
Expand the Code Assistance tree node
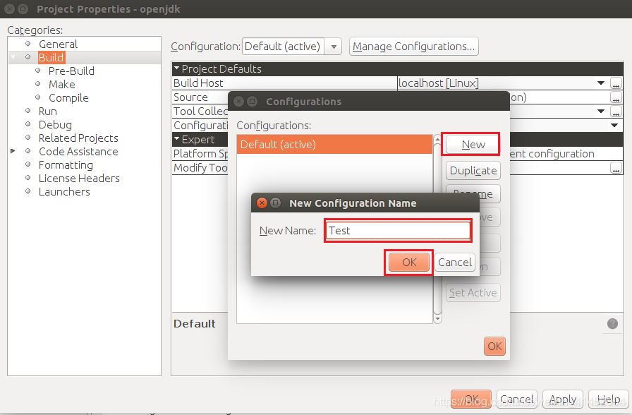click(x=13, y=151)
